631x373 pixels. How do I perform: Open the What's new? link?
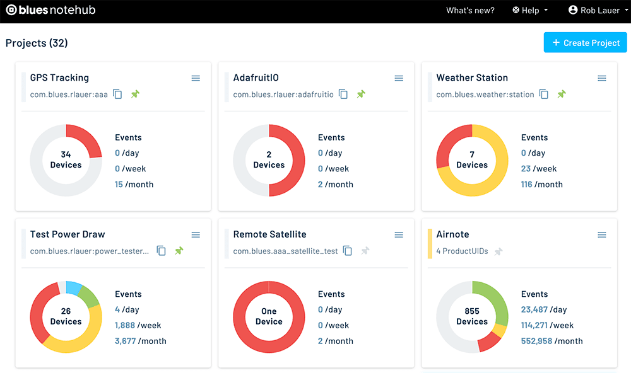click(x=470, y=11)
